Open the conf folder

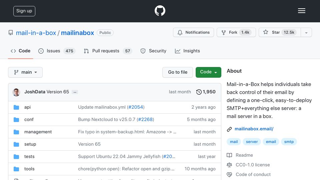29,119
